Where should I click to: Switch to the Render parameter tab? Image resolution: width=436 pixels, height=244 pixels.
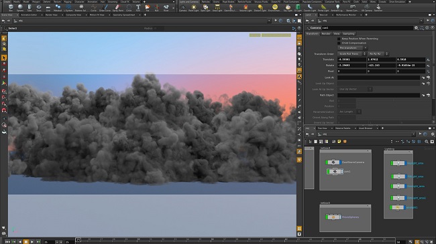pos(326,34)
